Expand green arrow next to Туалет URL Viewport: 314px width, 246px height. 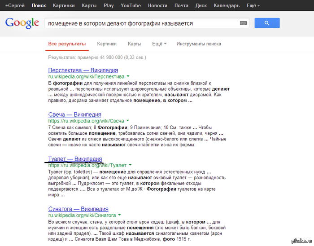coord(131,165)
